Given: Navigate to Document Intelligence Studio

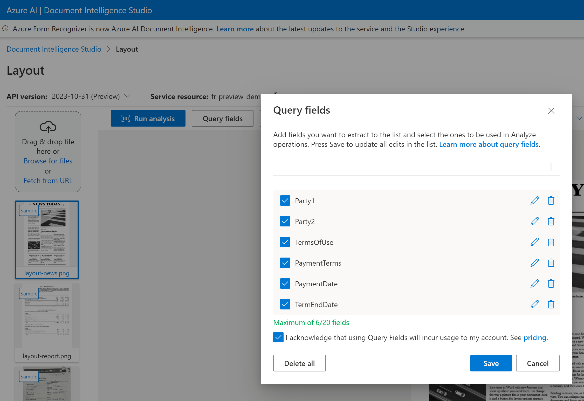Looking at the screenshot, I should [x=54, y=49].
